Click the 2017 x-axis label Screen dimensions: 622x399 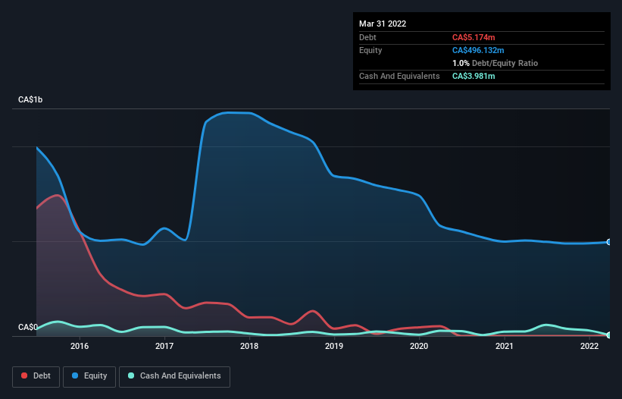coord(164,346)
